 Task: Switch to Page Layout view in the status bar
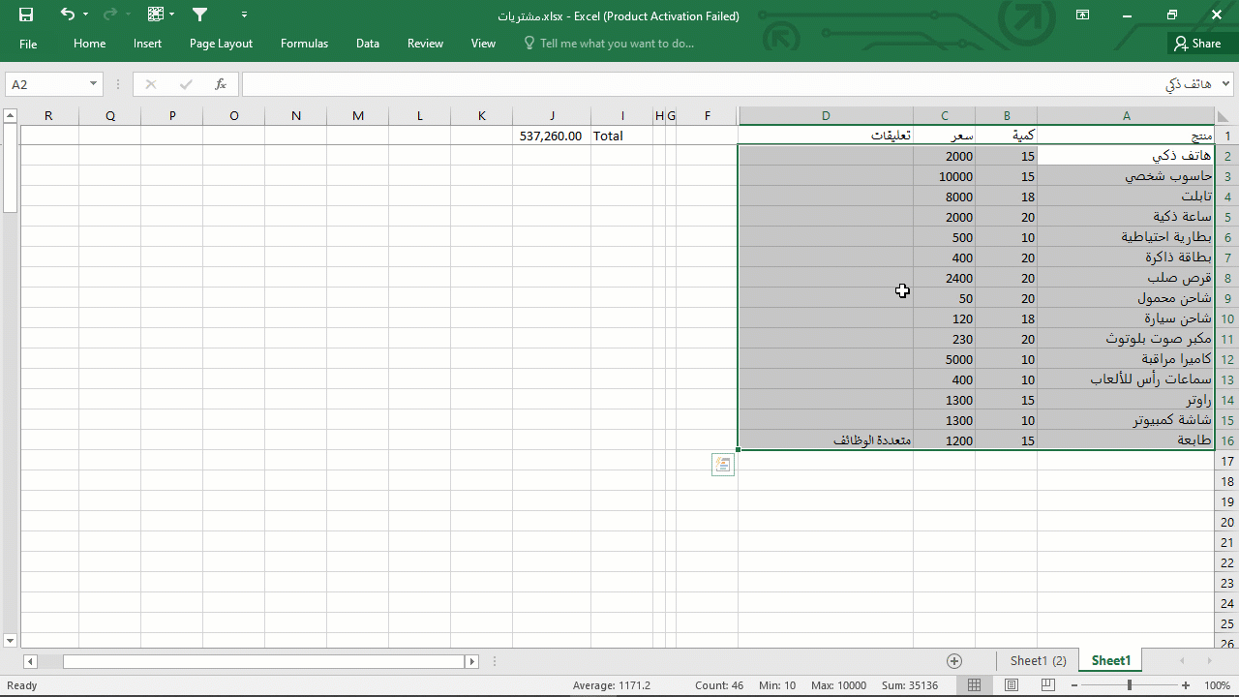[1012, 685]
